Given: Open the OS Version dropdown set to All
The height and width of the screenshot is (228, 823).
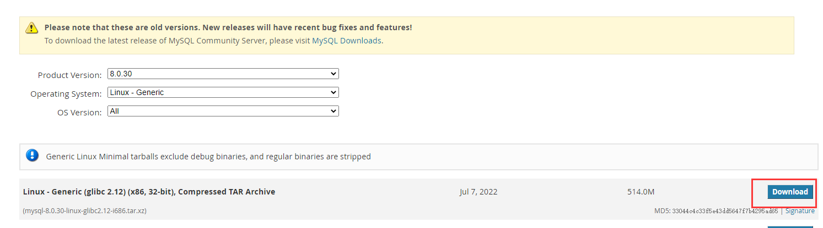Looking at the screenshot, I should pyautogui.click(x=223, y=111).
